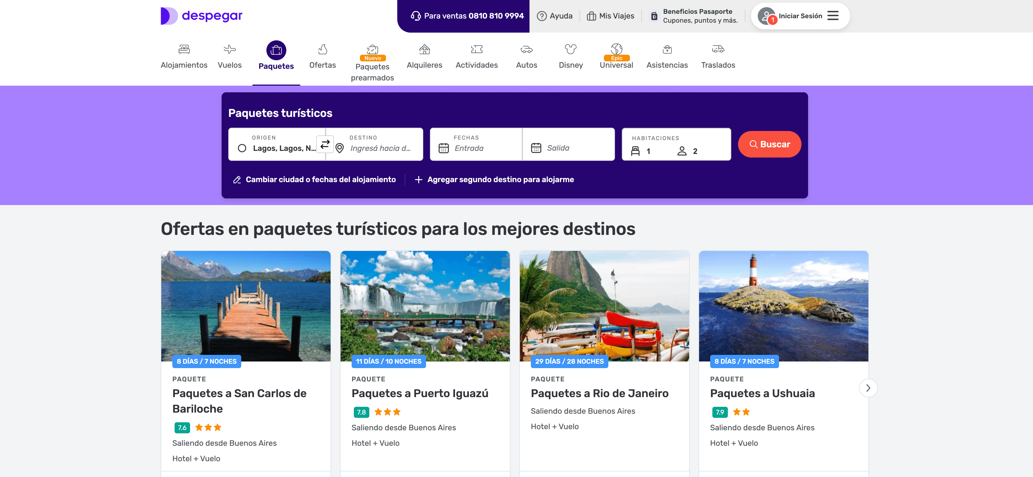Click the Buscar button
1033x477 pixels.
(x=769, y=144)
